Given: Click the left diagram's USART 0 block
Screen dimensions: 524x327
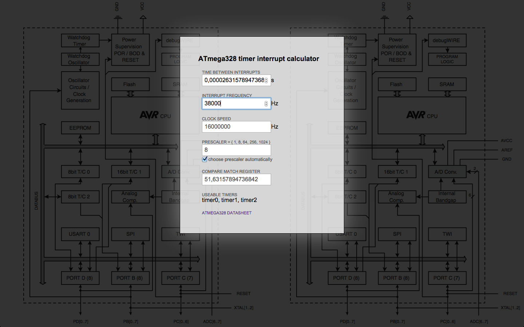Looking at the screenshot, I should click(80, 234).
